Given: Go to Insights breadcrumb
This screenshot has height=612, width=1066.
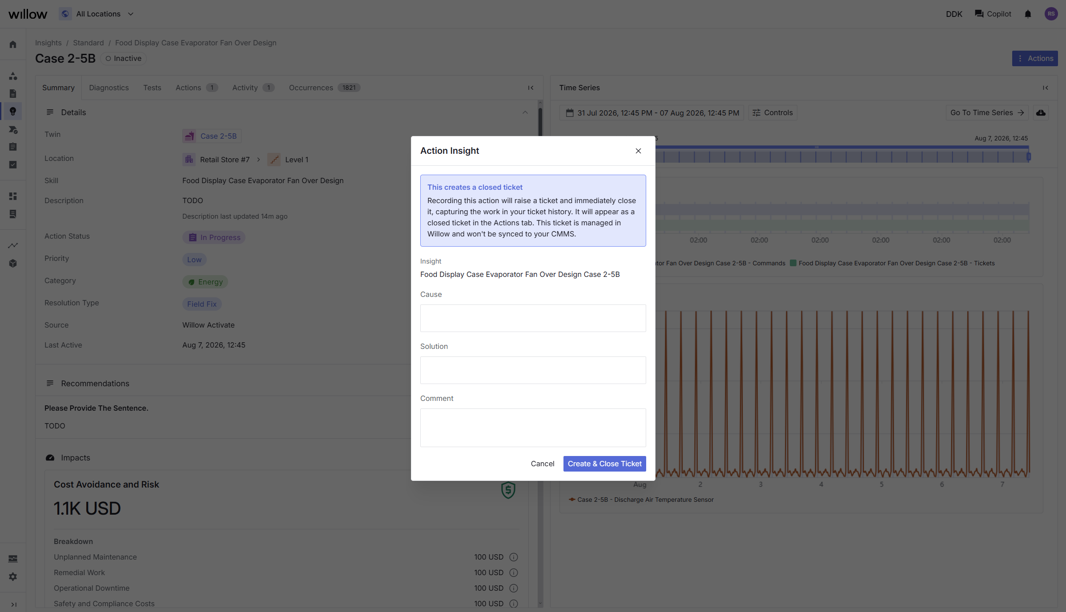Looking at the screenshot, I should pyautogui.click(x=48, y=43).
